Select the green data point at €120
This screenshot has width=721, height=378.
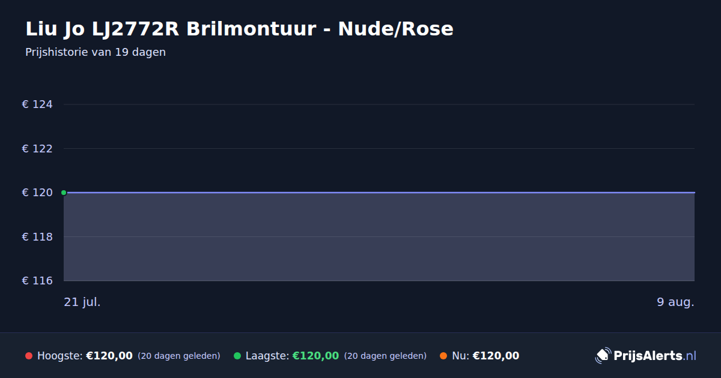tap(64, 193)
